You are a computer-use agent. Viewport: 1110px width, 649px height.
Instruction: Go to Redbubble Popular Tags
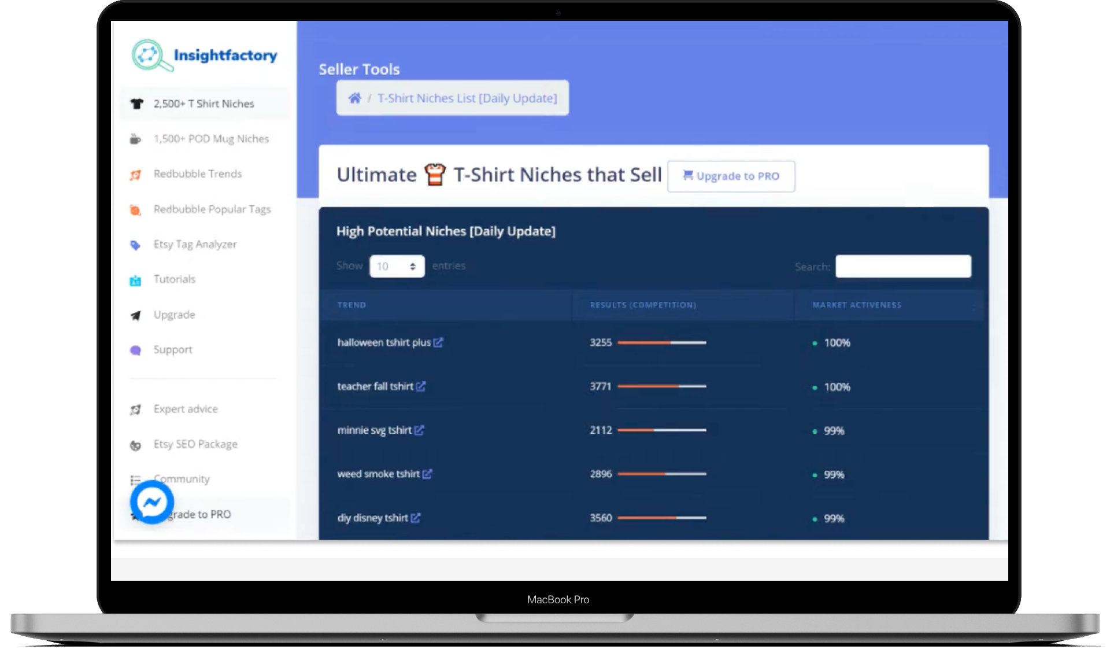click(212, 209)
